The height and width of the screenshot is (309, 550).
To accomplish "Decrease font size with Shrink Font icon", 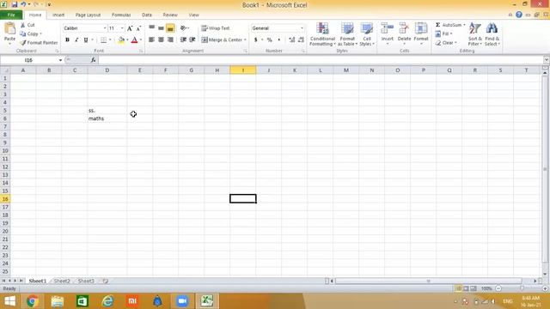I will [x=138, y=28].
